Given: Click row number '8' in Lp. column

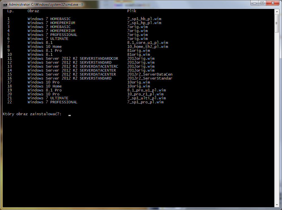Looking at the screenshot, I should pos(8,47).
